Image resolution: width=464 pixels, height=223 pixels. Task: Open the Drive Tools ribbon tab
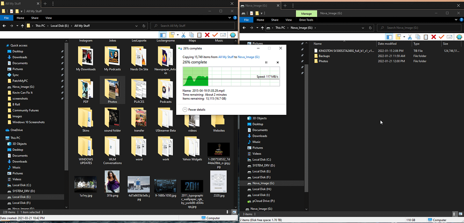[x=306, y=20]
